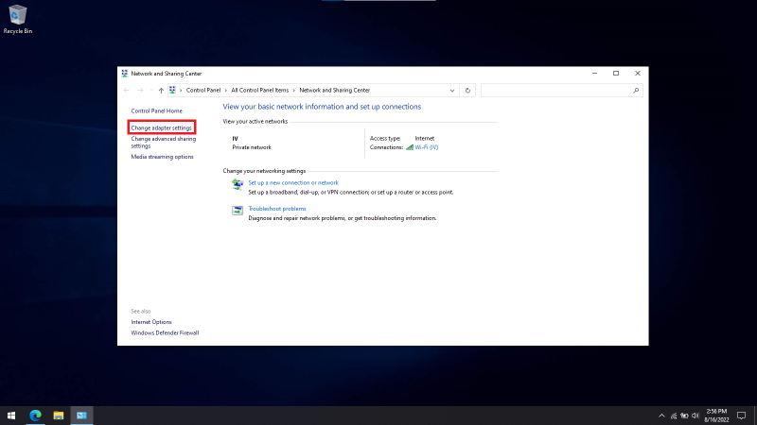Open Windows Defender Firewall link
This screenshot has width=757, height=425.
165,332
